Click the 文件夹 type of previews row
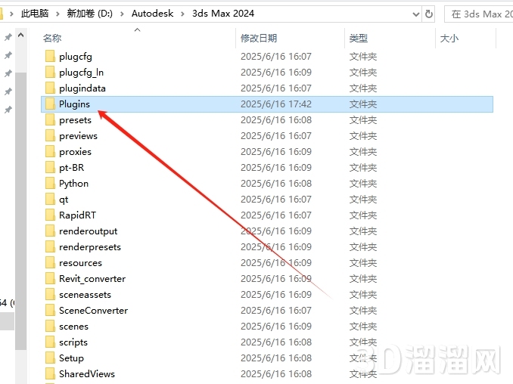This screenshot has width=513, height=384. (x=363, y=135)
